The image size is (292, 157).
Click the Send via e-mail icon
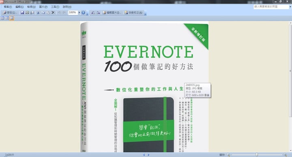(32, 13)
